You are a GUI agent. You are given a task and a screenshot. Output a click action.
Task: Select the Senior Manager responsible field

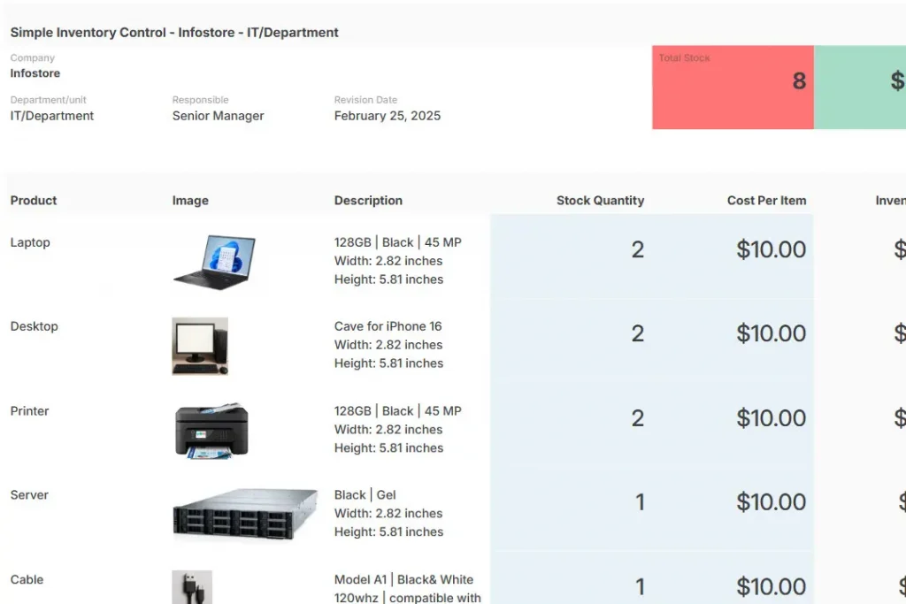pos(218,116)
